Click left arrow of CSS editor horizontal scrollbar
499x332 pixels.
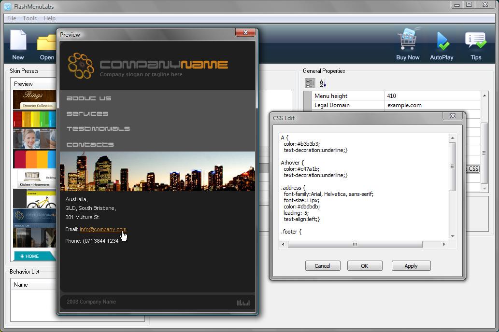coord(283,244)
